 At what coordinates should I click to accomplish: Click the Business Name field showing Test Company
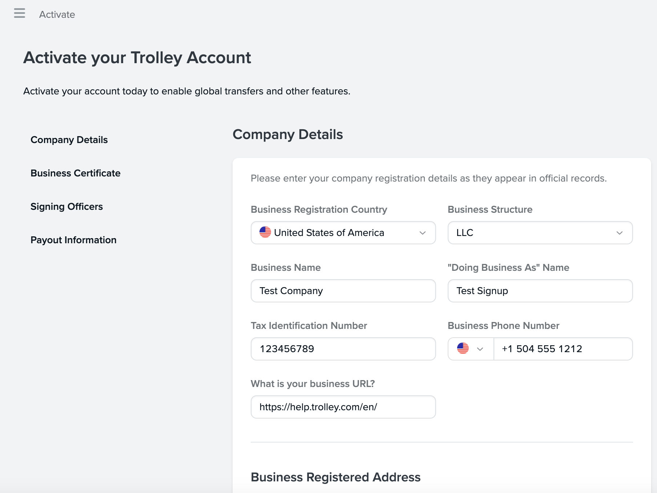pos(343,291)
